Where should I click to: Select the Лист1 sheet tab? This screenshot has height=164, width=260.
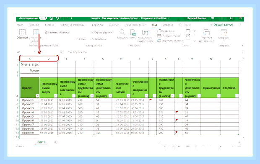point(41,142)
